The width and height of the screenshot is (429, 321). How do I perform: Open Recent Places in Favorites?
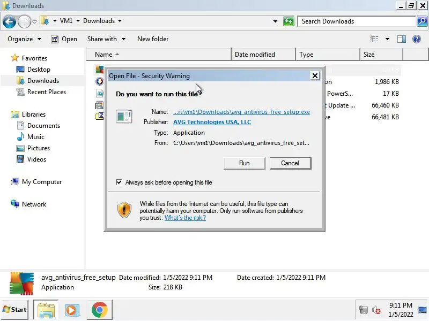[41, 91]
